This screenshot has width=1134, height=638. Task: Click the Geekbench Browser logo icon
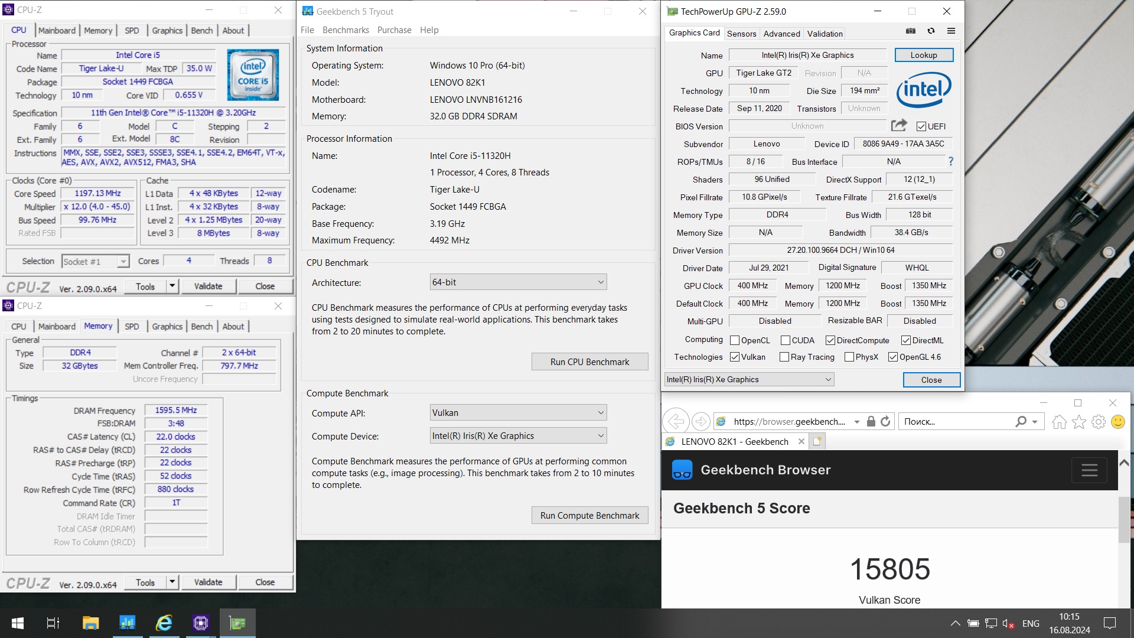[682, 470]
